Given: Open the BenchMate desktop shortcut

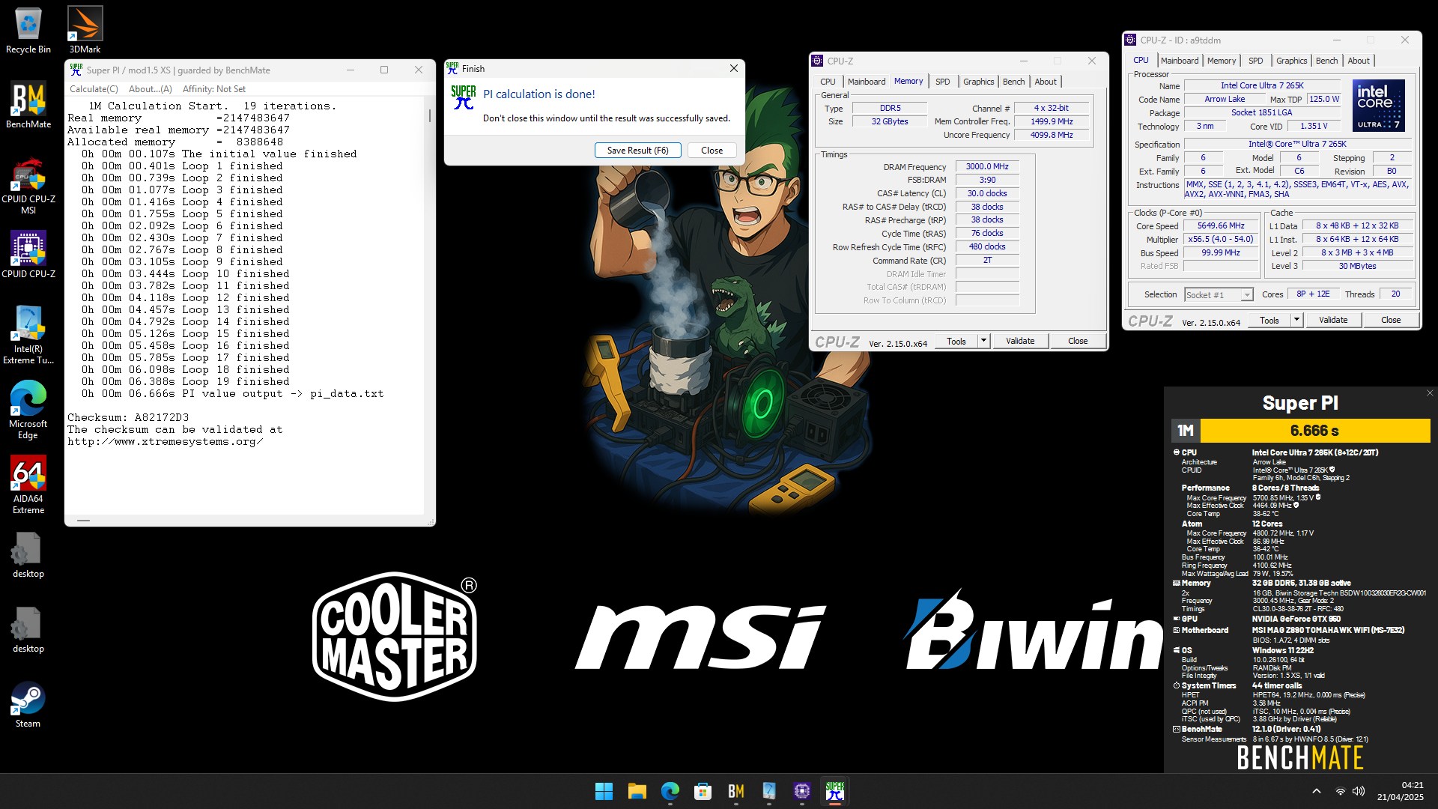Looking at the screenshot, I should click(28, 106).
